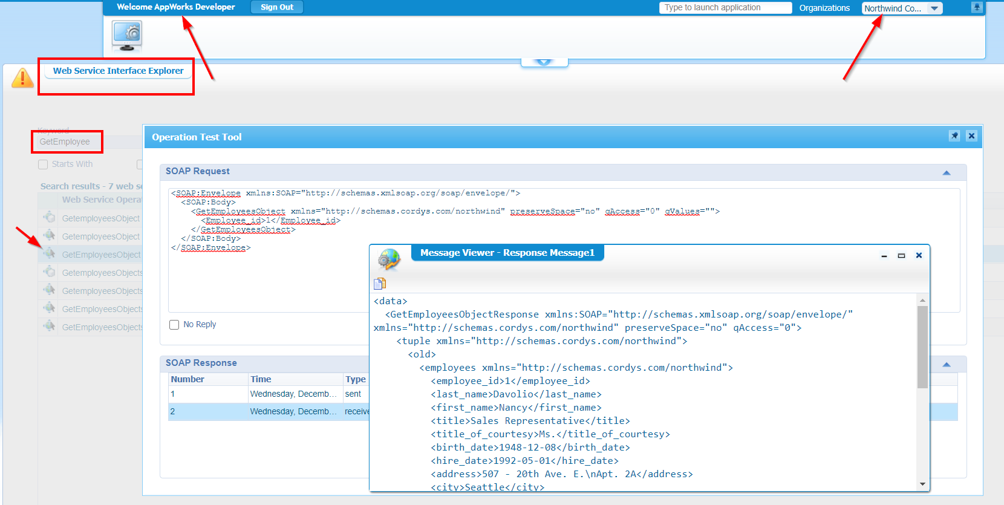This screenshot has width=1004, height=505.
Task: Click icon beside first GetemployeesObject result
Action: [49, 218]
